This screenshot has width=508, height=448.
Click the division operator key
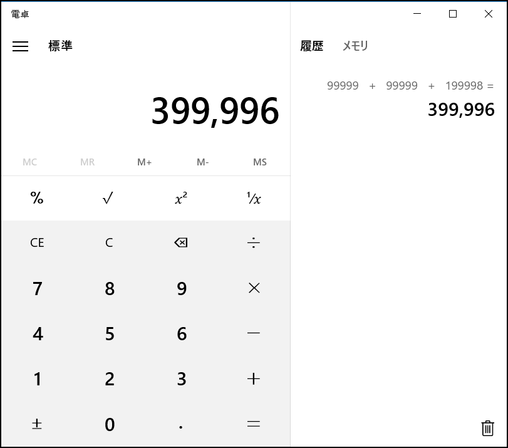coord(254,242)
